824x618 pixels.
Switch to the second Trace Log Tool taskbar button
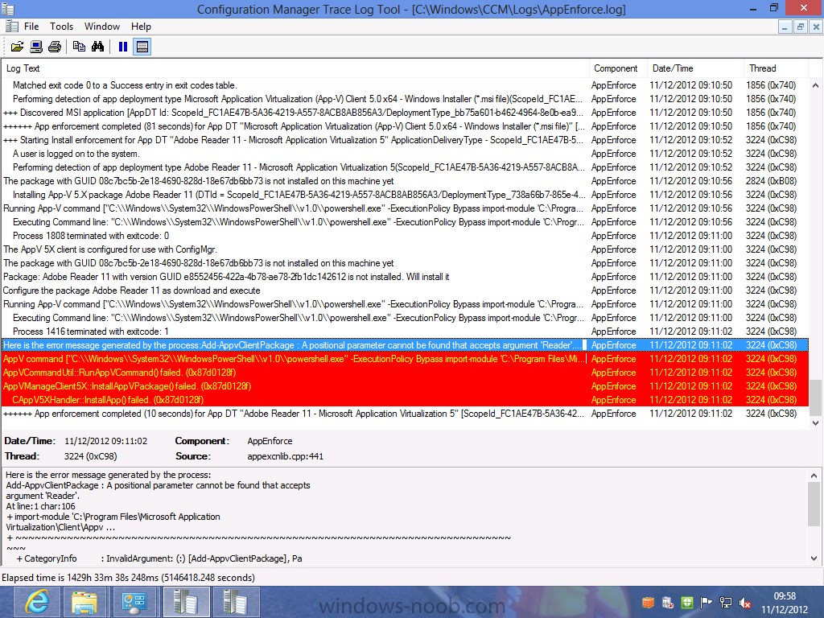tap(234, 602)
